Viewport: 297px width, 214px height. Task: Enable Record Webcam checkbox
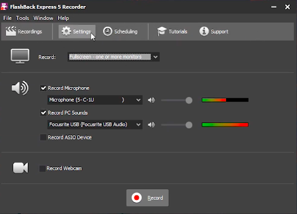click(42, 168)
